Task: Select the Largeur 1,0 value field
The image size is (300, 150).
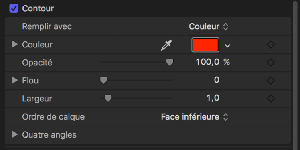Action: point(213,98)
